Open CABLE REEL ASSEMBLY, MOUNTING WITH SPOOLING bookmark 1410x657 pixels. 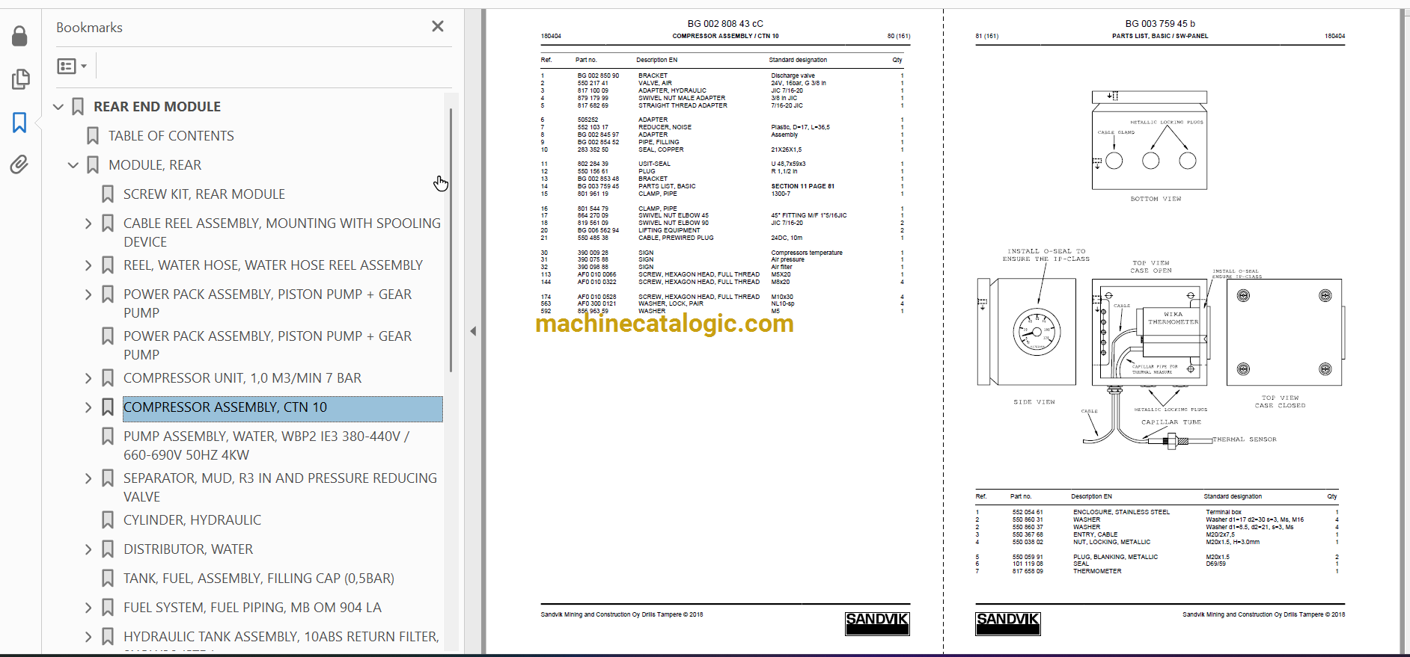point(282,232)
